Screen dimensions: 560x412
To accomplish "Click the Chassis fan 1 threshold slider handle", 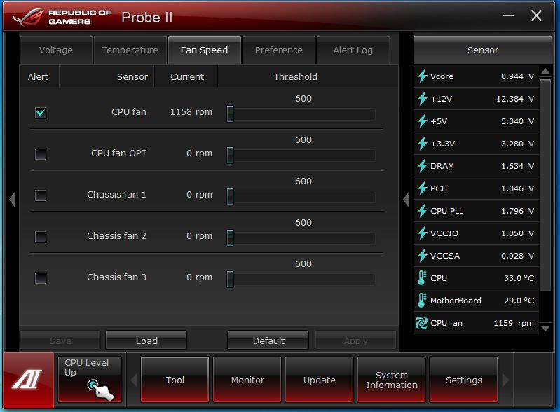I will point(231,197).
